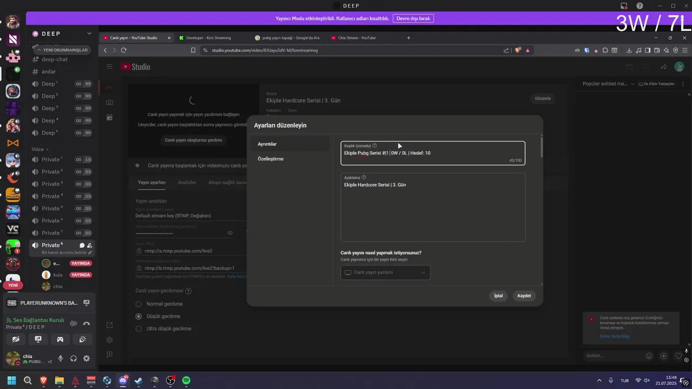
Task: Open Brave Shields lion icon
Action: (518, 50)
